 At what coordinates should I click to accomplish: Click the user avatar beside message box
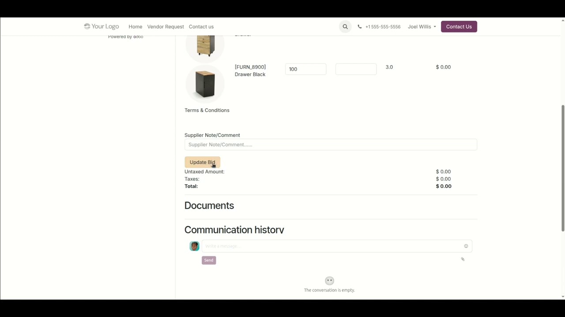[194, 246]
